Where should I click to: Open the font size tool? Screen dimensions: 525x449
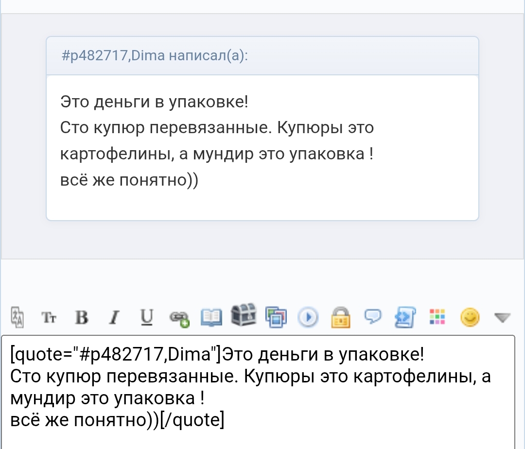click(49, 318)
